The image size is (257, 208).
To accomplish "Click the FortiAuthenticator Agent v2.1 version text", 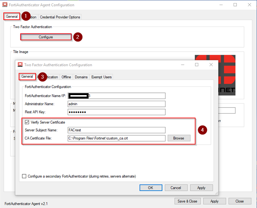I will click(26, 203).
